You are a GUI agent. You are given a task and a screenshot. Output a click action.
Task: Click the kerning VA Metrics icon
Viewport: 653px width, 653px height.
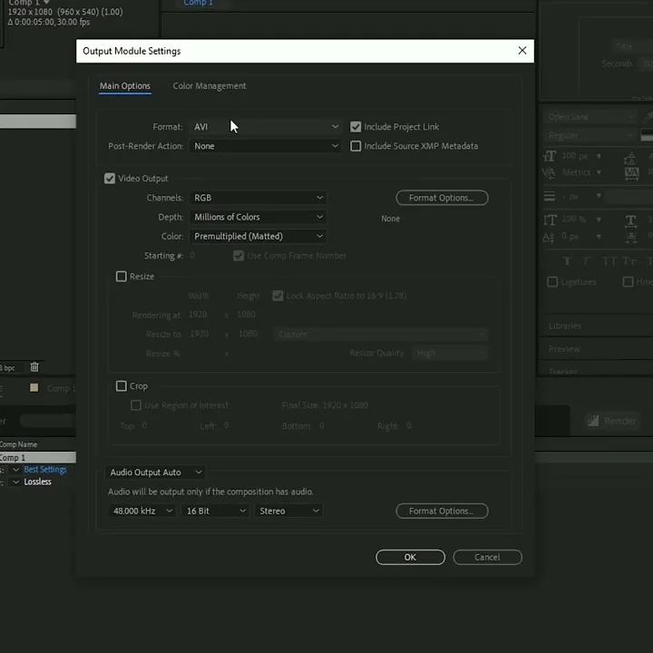(x=549, y=172)
